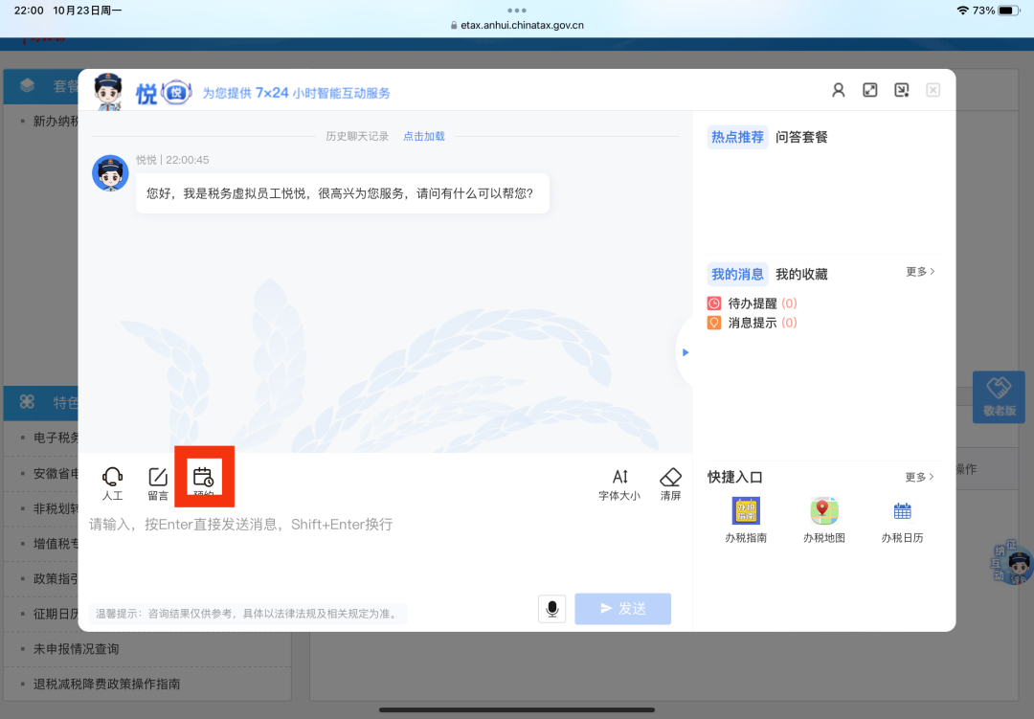This screenshot has height=719, width=1034.
Task: Clear chat with 清屏 eraser icon
Action: pyautogui.click(x=670, y=477)
